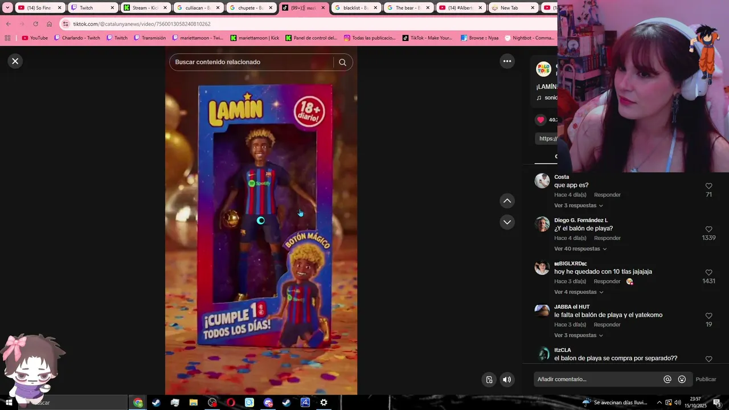
Task: Expand 'Ver 3 respuestas' under Costa's comment
Action: click(578, 206)
